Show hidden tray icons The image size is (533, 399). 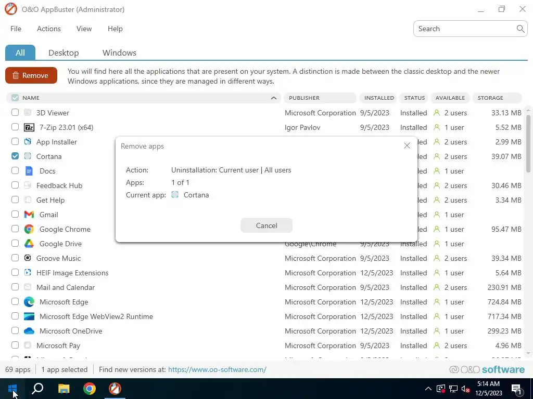[428, 389]
